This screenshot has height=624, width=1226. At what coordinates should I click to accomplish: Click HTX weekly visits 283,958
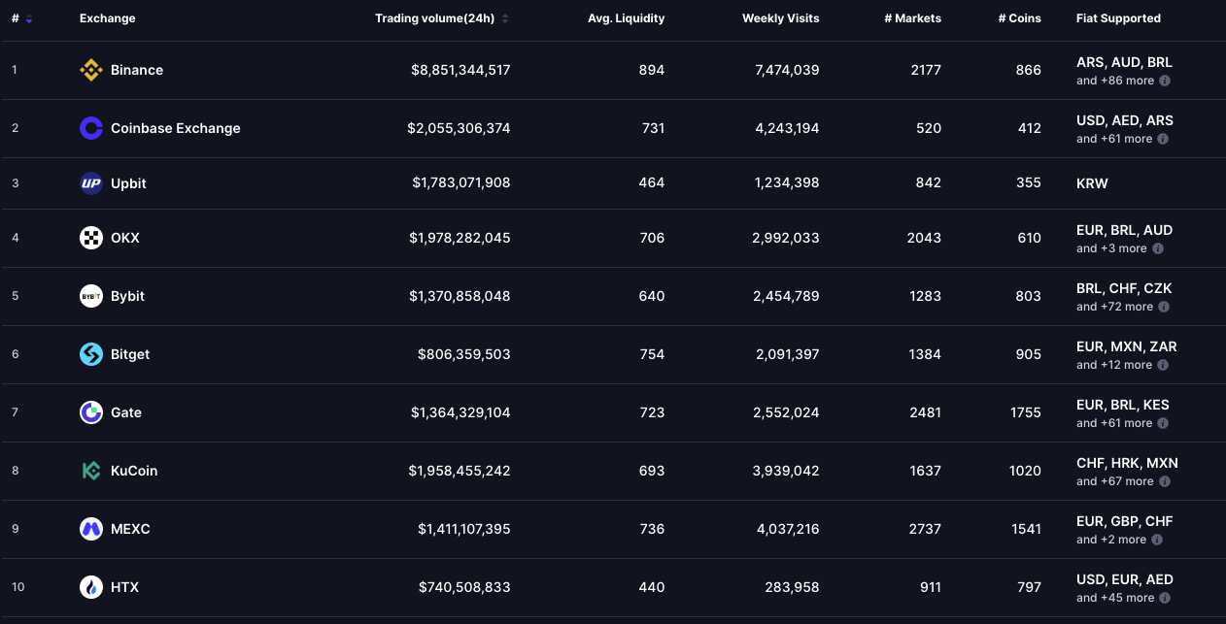(792, 587)
